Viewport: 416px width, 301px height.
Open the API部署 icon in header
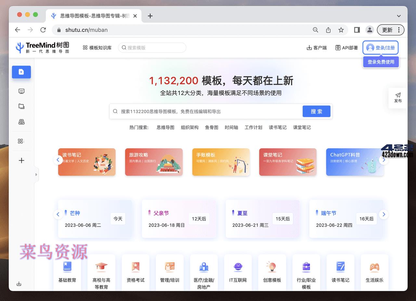coord(338,47)
